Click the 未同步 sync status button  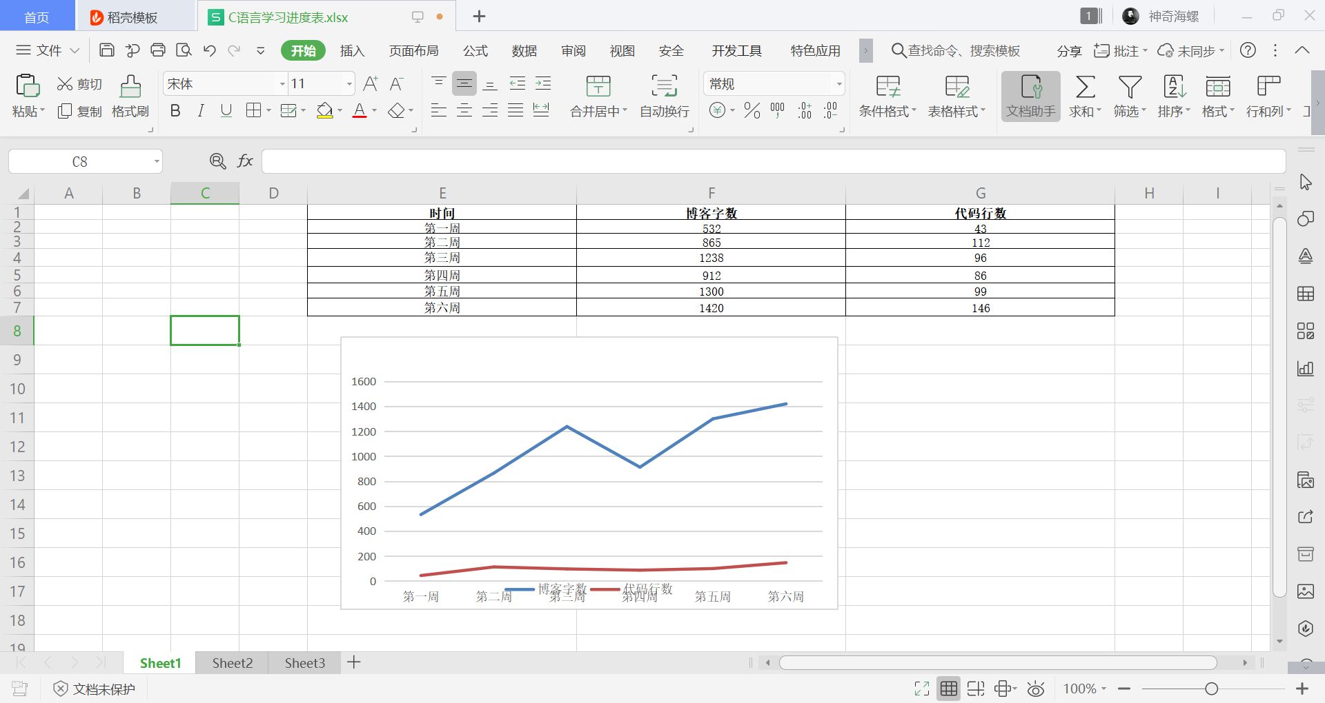click(x=1191, y=51)
